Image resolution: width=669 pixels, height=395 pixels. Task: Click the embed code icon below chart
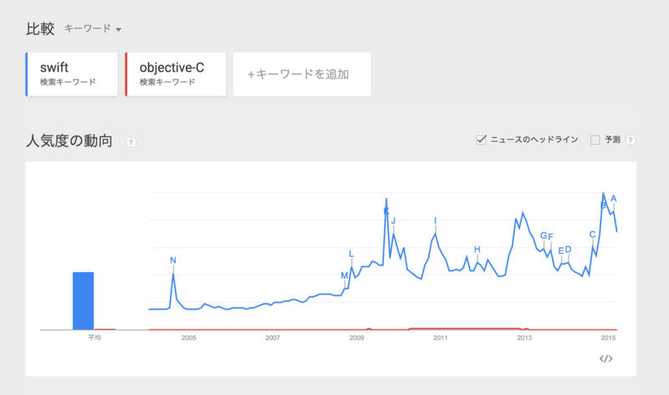(x=605, y=358)
